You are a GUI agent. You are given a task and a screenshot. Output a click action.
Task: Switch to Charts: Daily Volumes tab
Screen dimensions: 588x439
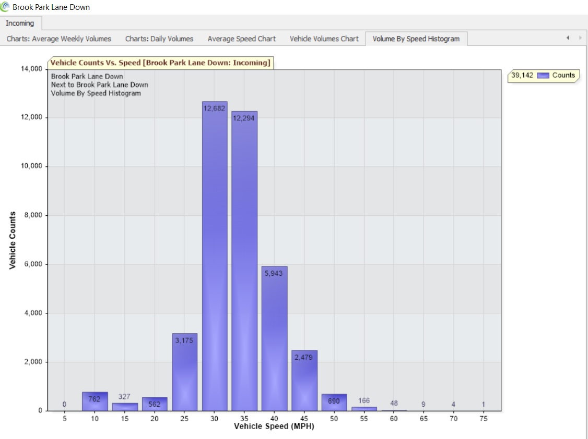(x=159, y=39)
